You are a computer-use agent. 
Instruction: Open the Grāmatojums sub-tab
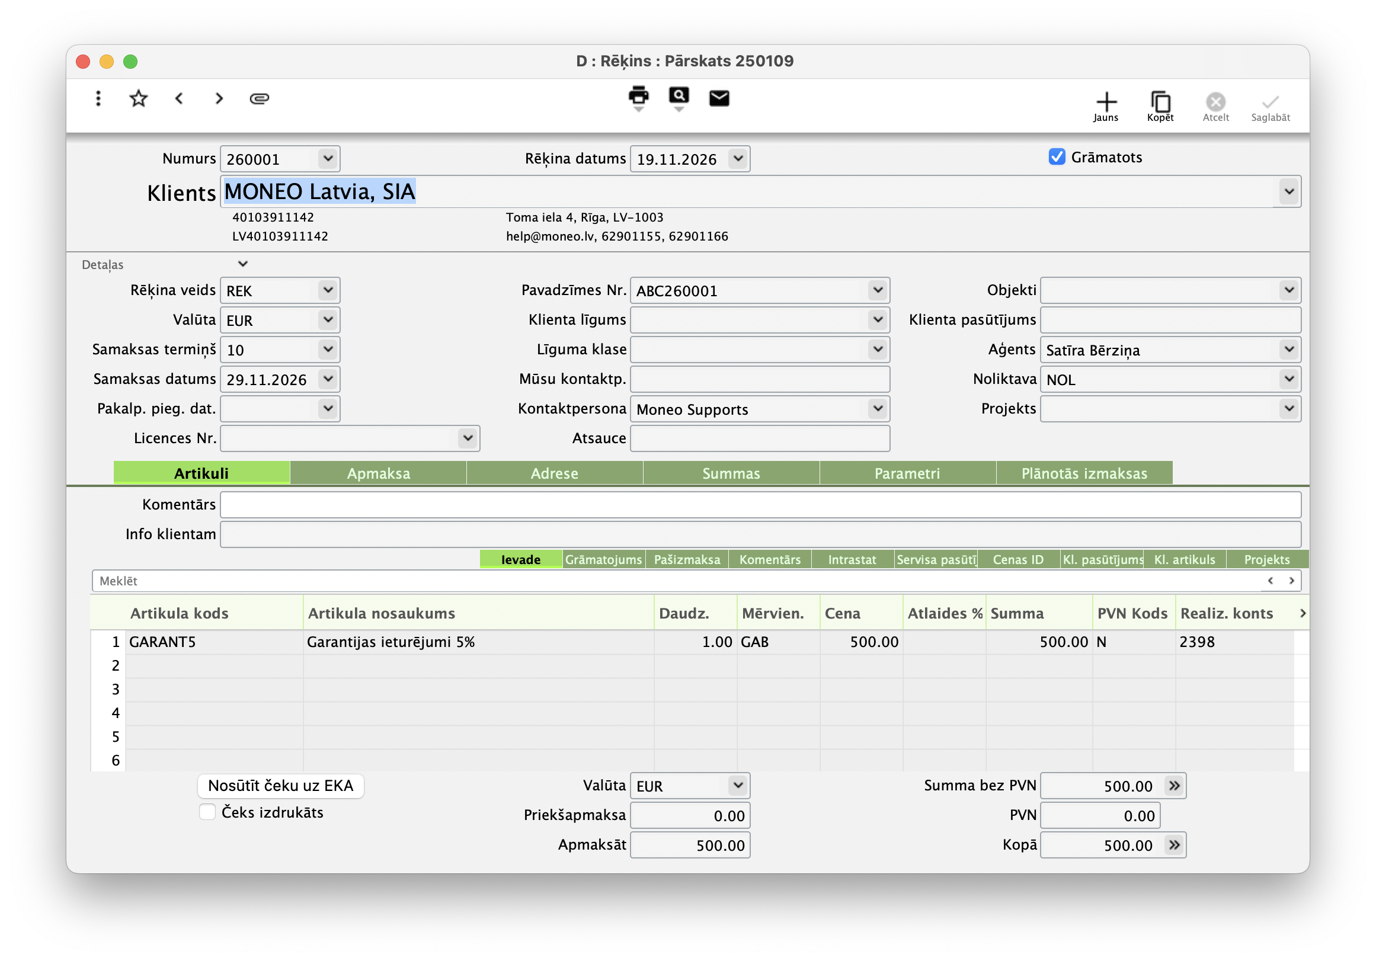(603, 559)
